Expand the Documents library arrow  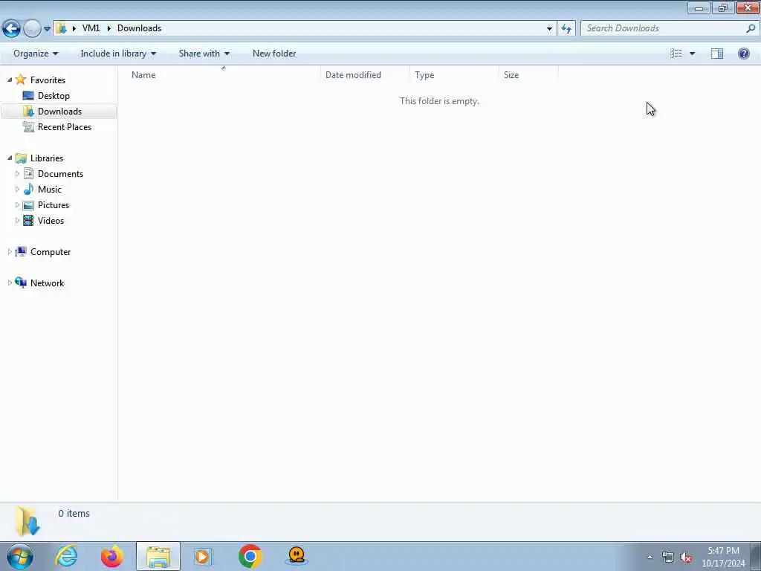(x=17, y=174)
